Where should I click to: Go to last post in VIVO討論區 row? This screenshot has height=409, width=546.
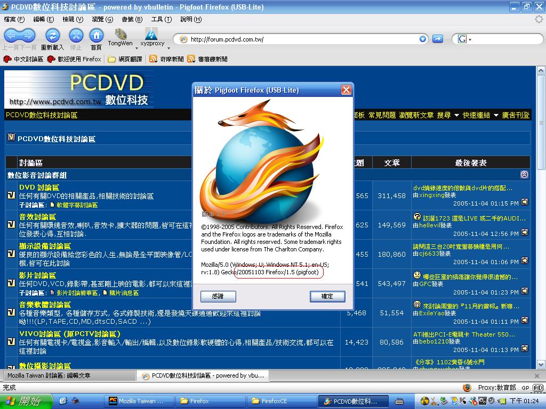525,348
